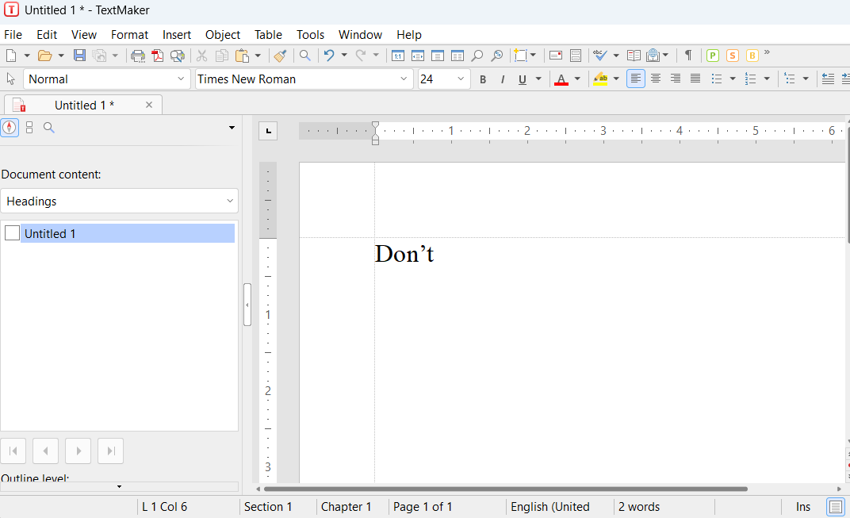Open a new PlanMaker spreadsheet (green P)
Screen dimensions: 850x518
pos(712,56)
